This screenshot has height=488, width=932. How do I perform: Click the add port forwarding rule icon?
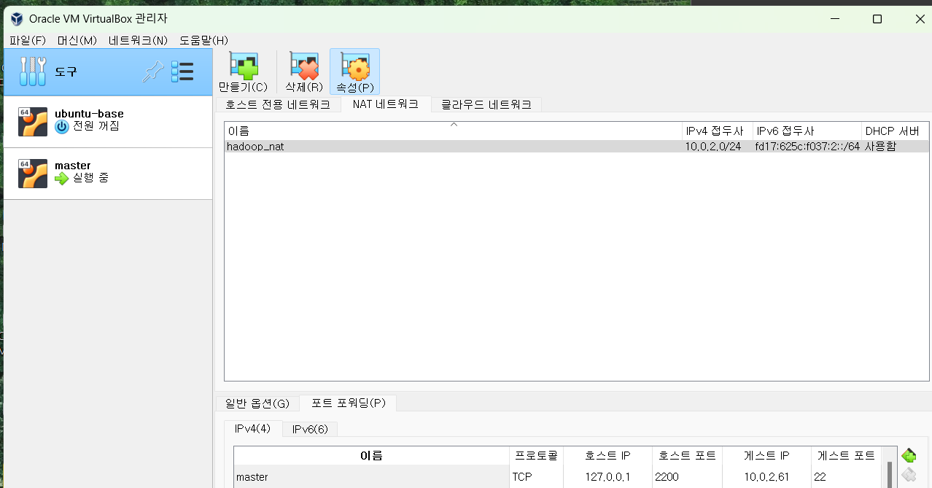pyautogui.click(x=909, y=456)
